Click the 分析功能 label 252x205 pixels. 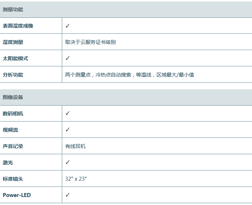click(13, 75)
